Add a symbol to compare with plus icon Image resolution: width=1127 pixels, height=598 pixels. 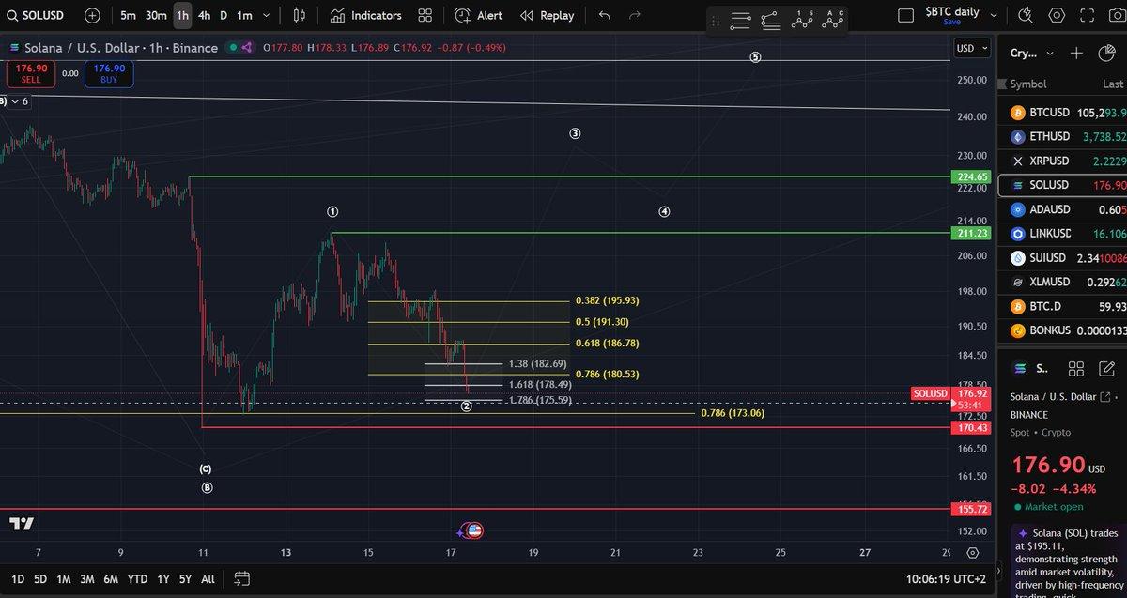pos(91,15)
